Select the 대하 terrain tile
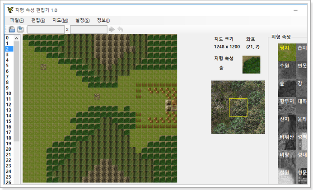The image size is (313, 190). pyautogui.click(x=301, y=106)
